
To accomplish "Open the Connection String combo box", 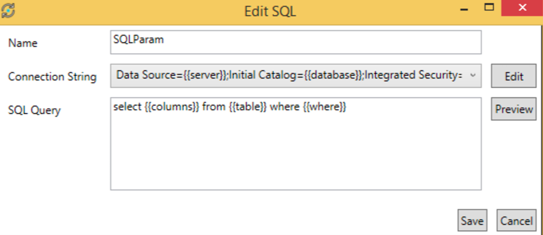I will pos(296,75).
